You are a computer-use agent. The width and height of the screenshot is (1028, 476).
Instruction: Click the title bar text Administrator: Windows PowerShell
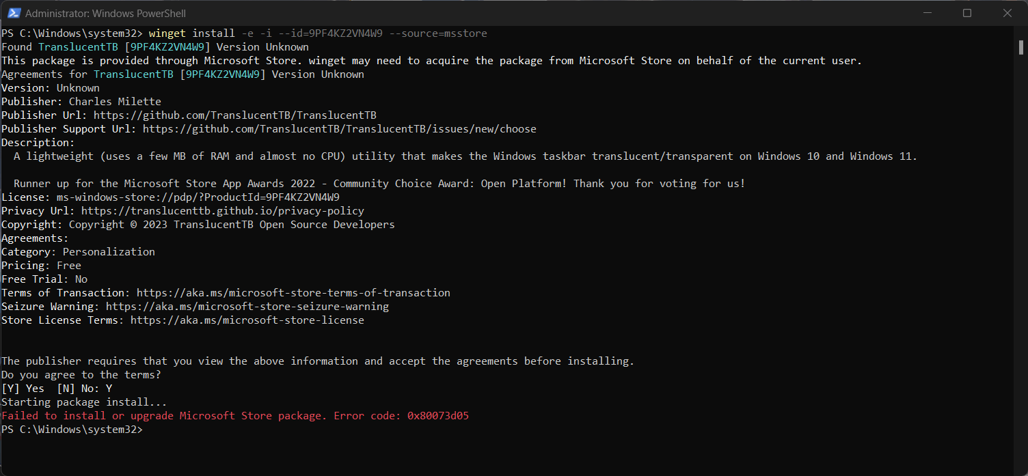pos(105,13)
